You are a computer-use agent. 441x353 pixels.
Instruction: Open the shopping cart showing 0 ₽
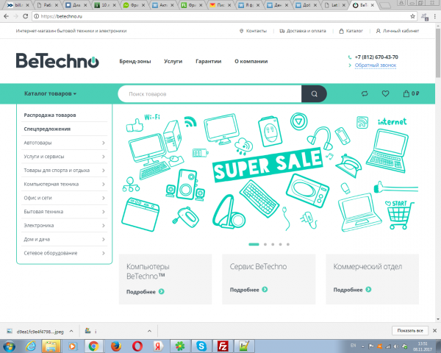pos(411,93)
